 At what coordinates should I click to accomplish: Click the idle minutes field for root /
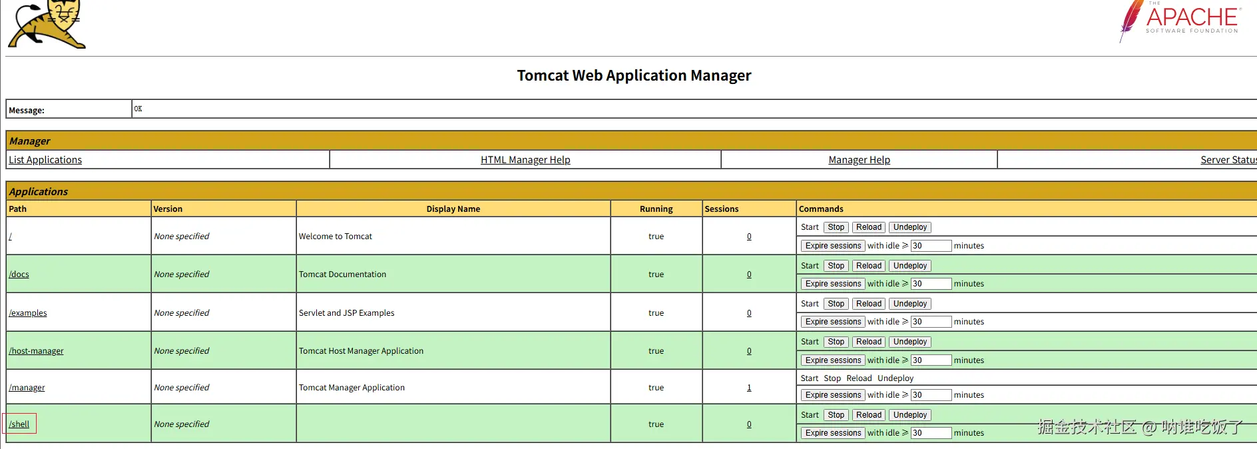pos(931,246)
